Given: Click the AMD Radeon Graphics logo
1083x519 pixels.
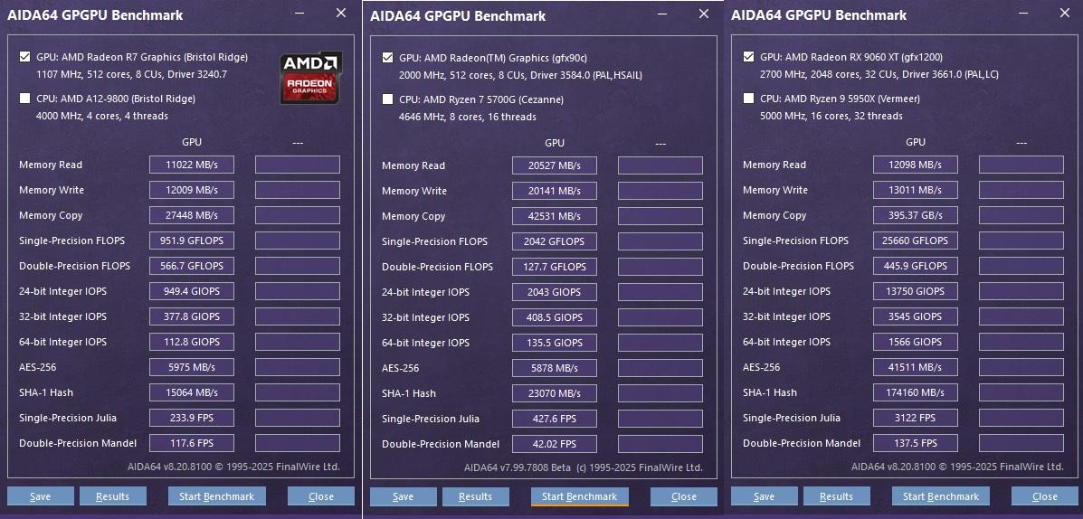Looking at the screenshot, I should [x=311, y=78].
